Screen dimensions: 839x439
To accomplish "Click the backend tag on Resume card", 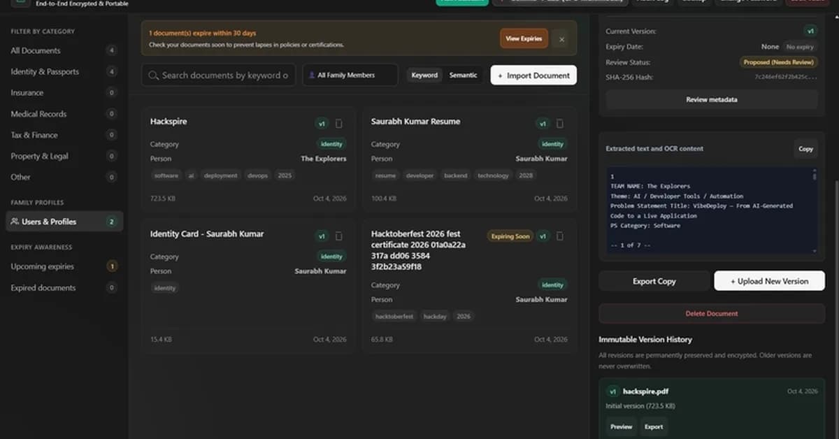I will coord(456,175).
